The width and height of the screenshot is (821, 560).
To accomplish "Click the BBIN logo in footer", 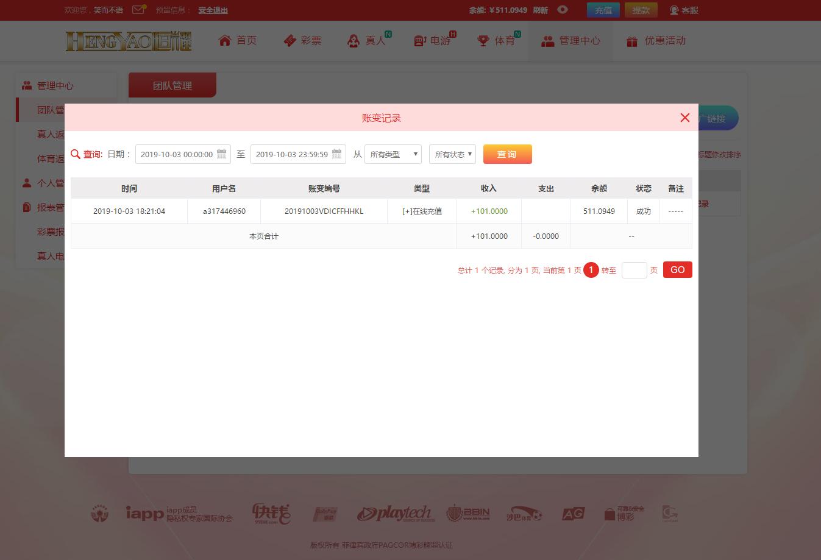I will [468, 514].
